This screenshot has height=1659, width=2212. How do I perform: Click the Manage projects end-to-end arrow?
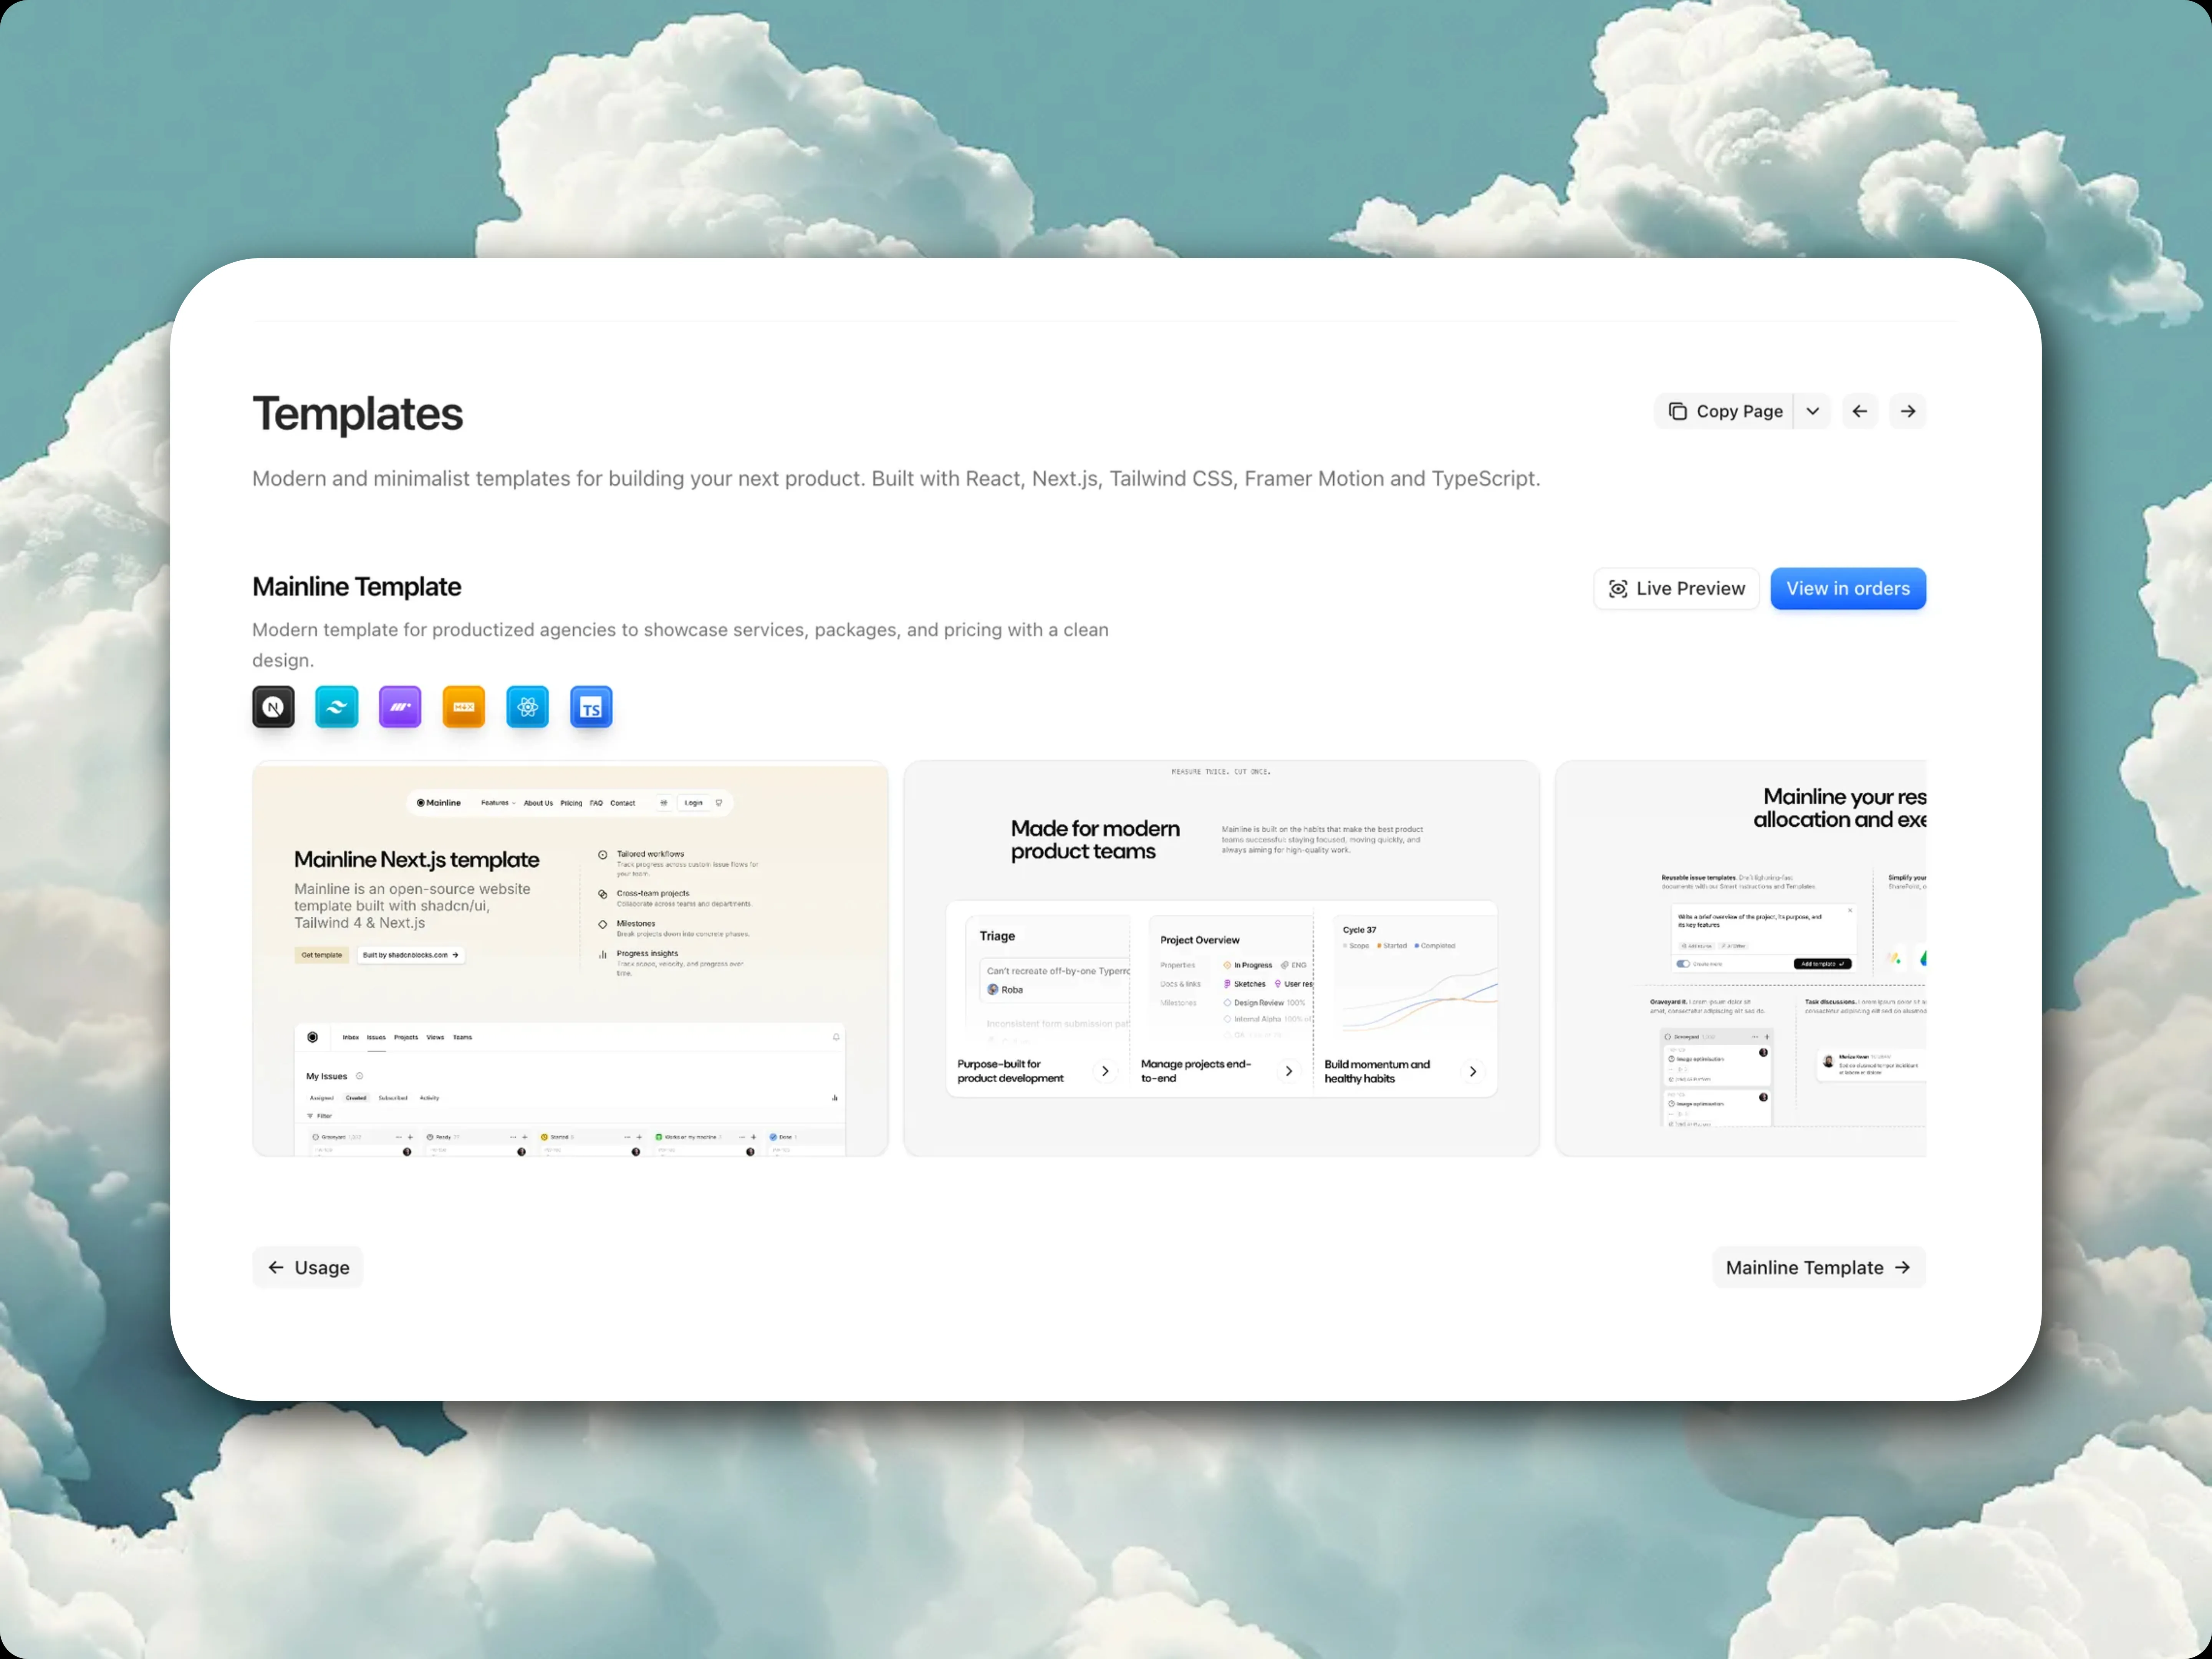pyautogui.click(x=1289, y=1071)
